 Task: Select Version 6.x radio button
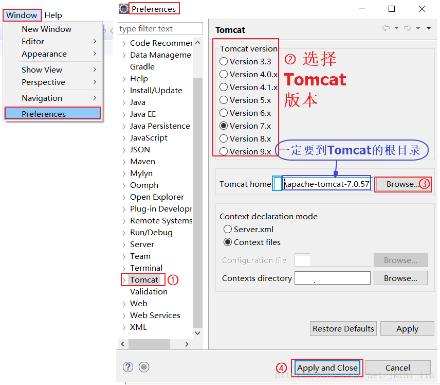224,113
